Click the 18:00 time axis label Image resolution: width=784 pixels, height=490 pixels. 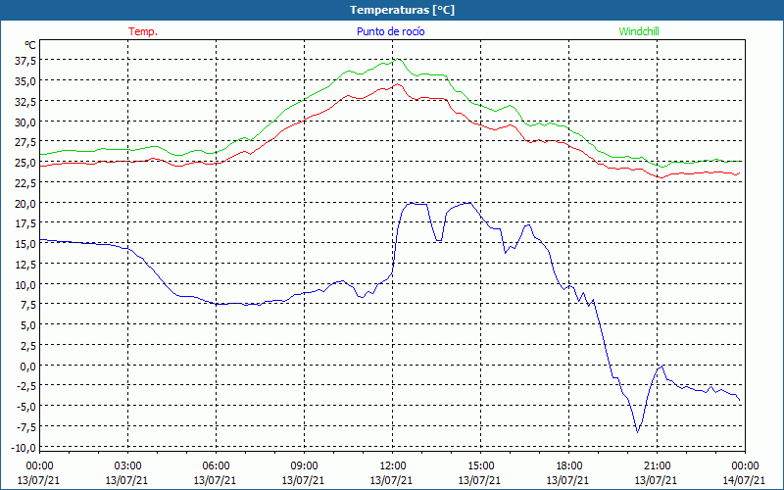[569, 466]
